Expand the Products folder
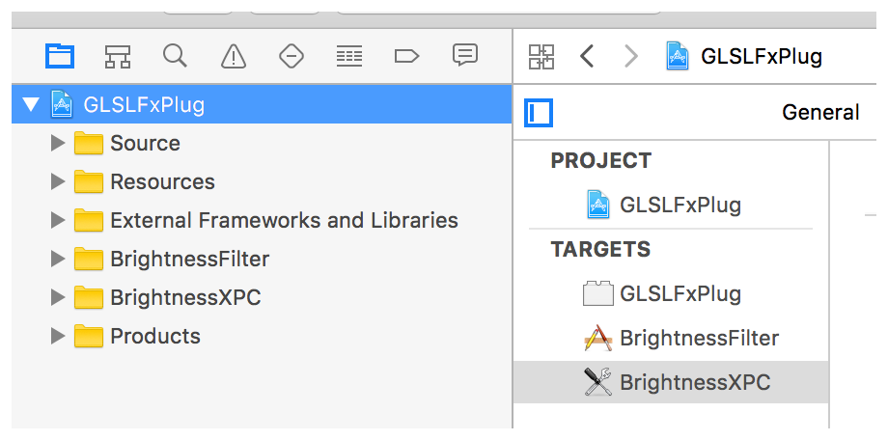The image size is (888, 440). tap(58, 337)
